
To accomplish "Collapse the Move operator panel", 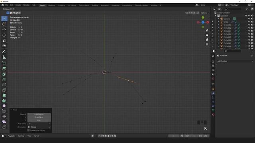I will [12, 110].
